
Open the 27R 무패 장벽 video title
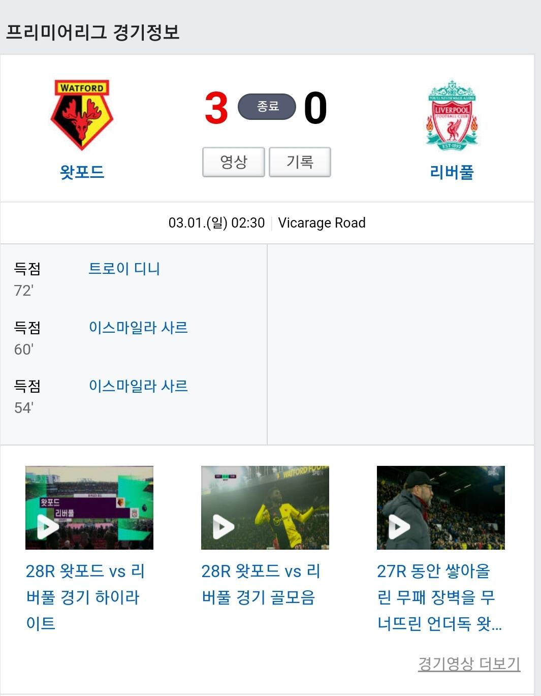pos(439,597)
